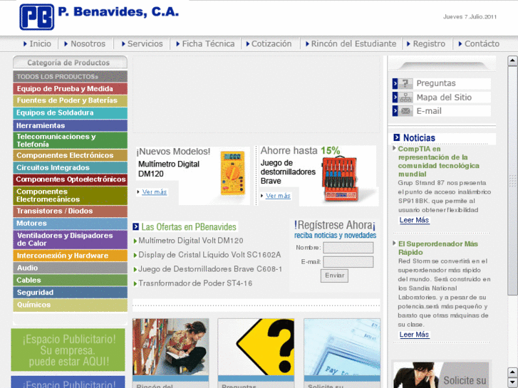The image size is (518, 388).
Task: Open Circuitos Integrados category
Action: pos(70,167)
